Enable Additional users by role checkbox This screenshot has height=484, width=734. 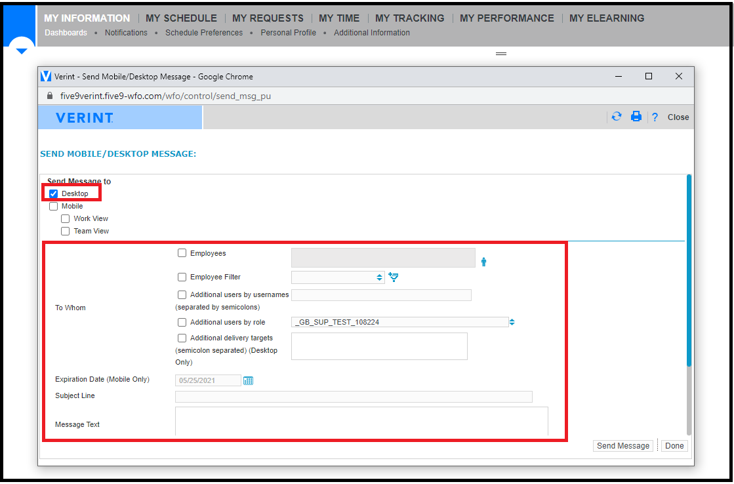[182, 323]
